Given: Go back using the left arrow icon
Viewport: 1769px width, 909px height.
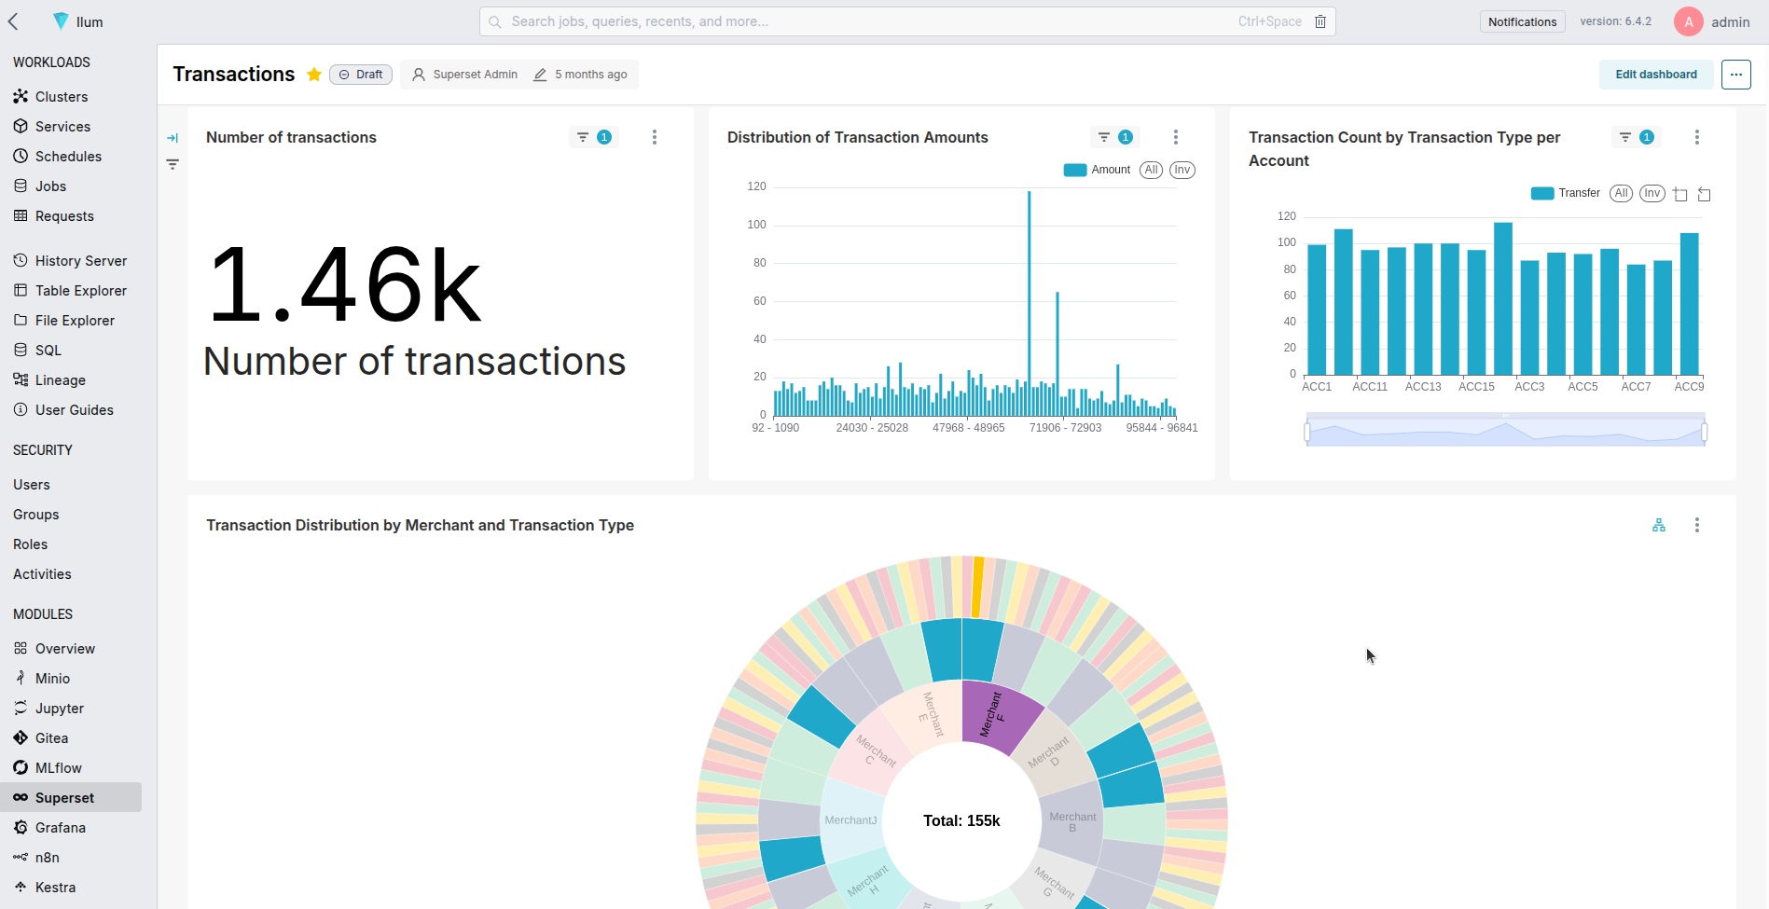Looking at the screenshot, I should [x=13, y=21].
